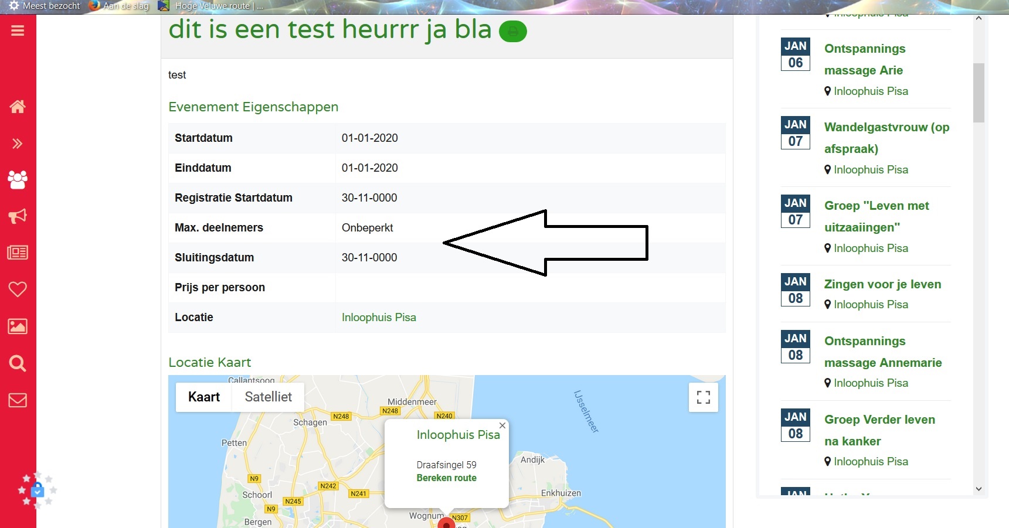
Task: Open the envelope contact icon
Action: (x=18, y=400)
